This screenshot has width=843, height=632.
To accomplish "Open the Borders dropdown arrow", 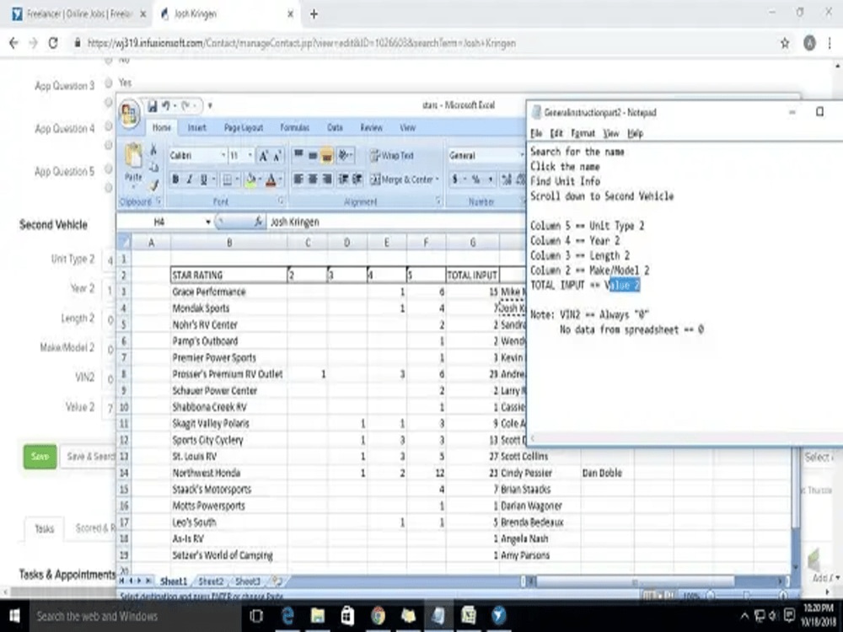I will (x=236, y=179).
